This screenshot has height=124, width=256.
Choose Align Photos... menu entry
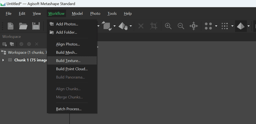pyautogui.click(x=72, y=44)
